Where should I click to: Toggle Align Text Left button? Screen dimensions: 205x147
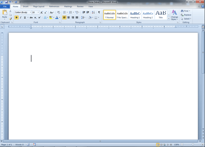pos(64,17)
